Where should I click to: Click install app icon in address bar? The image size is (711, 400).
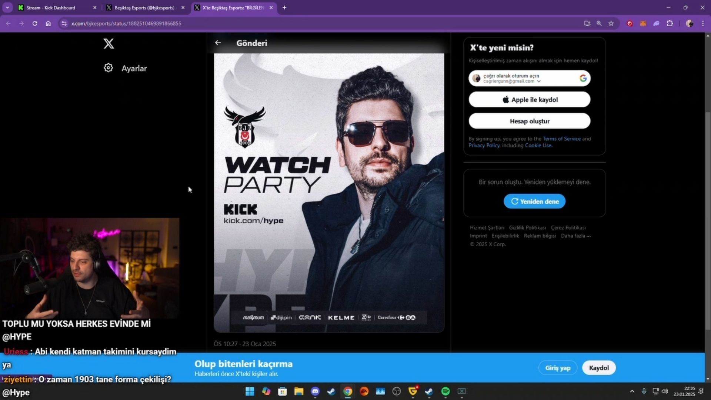[587, 23]
